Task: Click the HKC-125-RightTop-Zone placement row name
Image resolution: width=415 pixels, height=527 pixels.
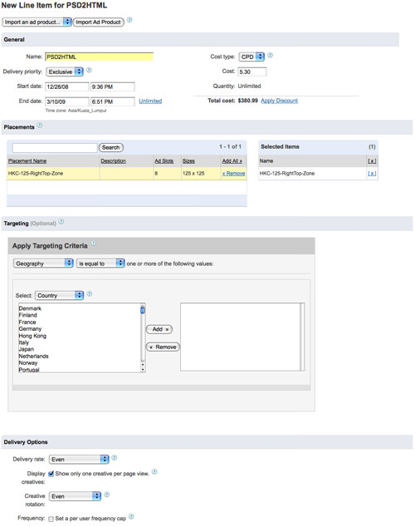Action: click(36, 174)
